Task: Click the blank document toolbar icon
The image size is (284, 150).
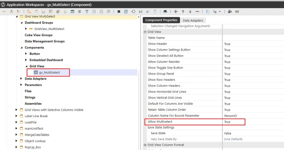Action: click(x=94, y=11)
